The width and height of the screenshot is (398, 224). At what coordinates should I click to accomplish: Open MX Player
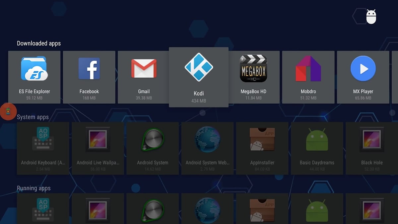(x=363, y=76)
